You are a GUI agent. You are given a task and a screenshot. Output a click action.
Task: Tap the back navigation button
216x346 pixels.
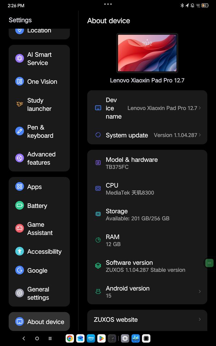tap(24, 338)
